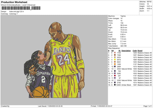The height and width of the screenshot is (108, 153).
Task: Select the white swatch in stop row 8
Action: pos(115,69)
